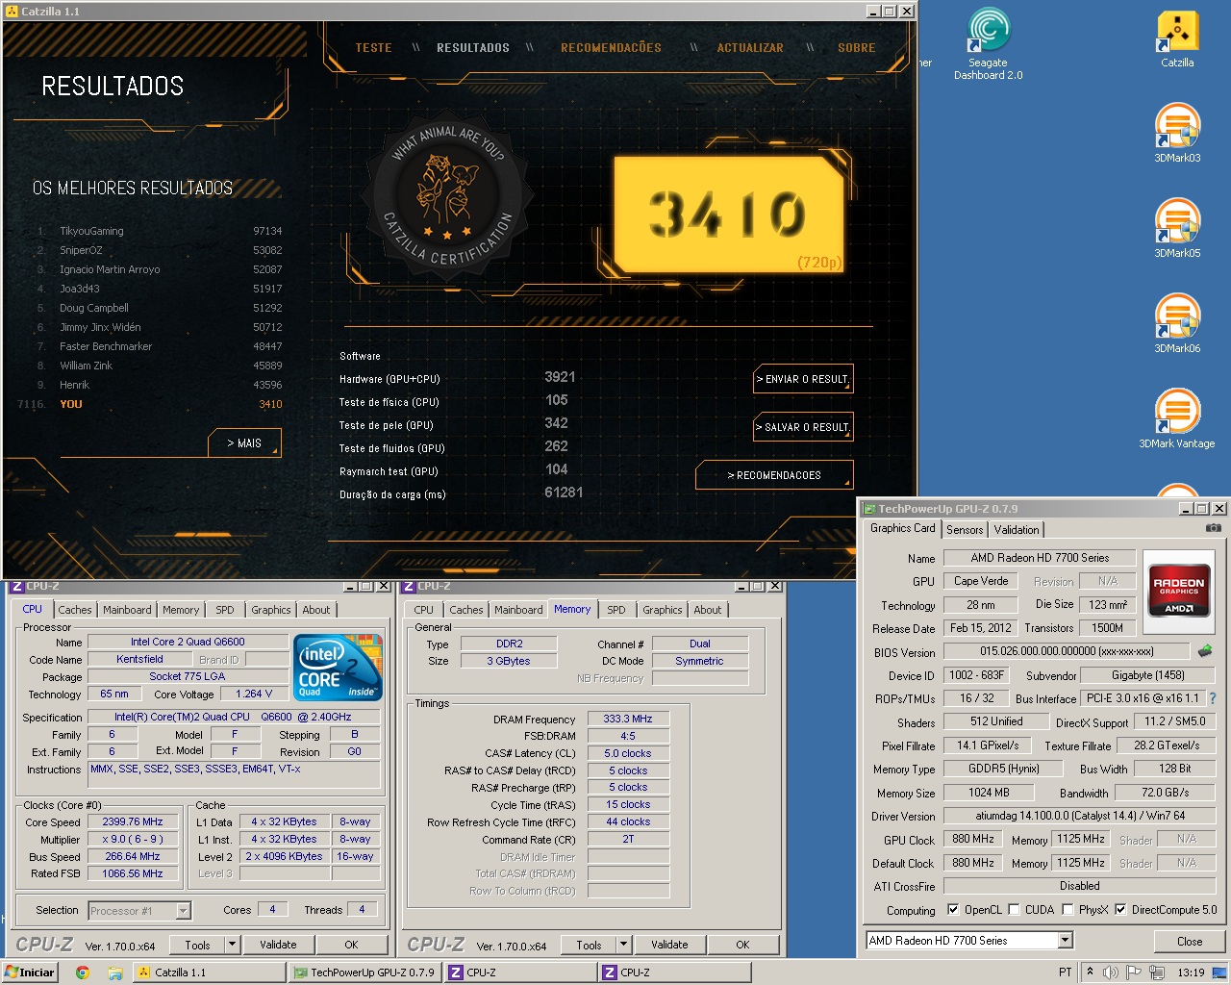Image resolution: width=1231 pixels, height=985 pixels.
Task: Click the Iniciar start button
Action: 30,972
